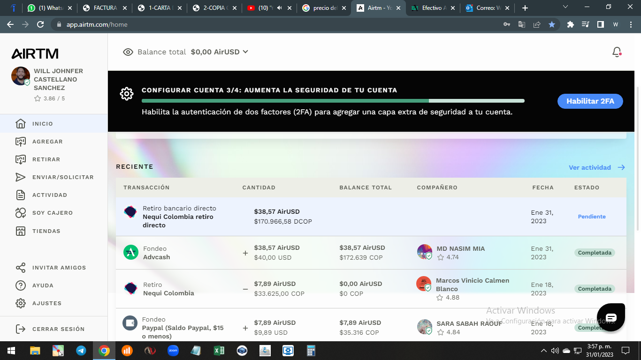This screenshot has height=360, width=641.
Task: Open Telegram from the taskbar
Action: (81, 351)
